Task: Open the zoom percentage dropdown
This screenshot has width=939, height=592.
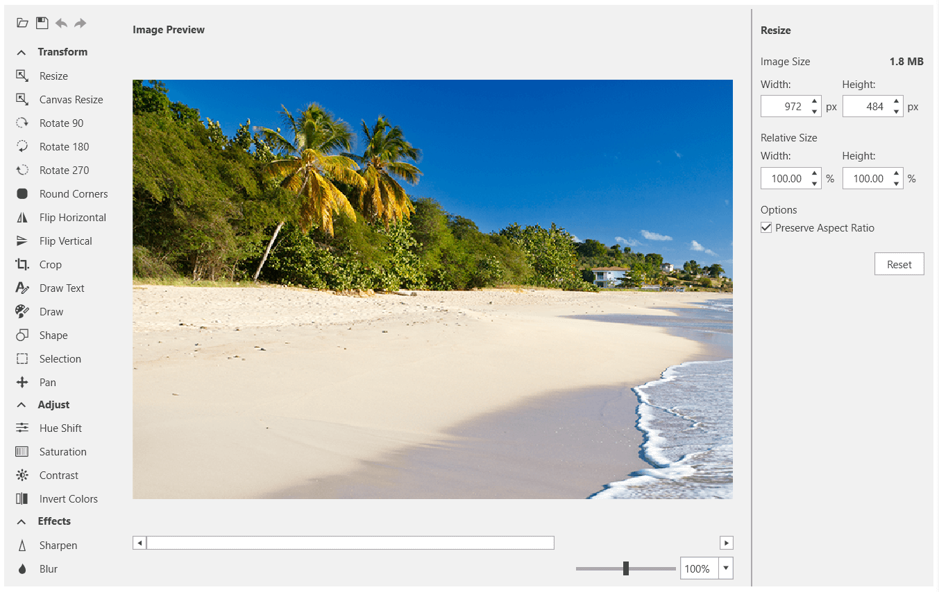Action: (x=725, y=568)
